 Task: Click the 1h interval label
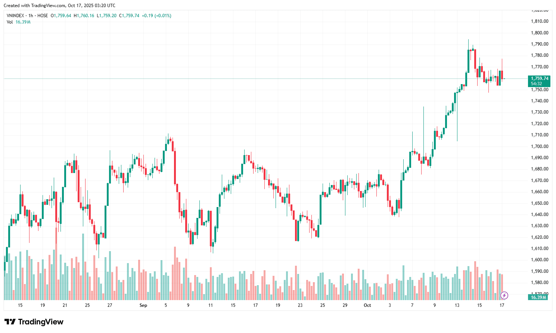(x=31, y=16)
